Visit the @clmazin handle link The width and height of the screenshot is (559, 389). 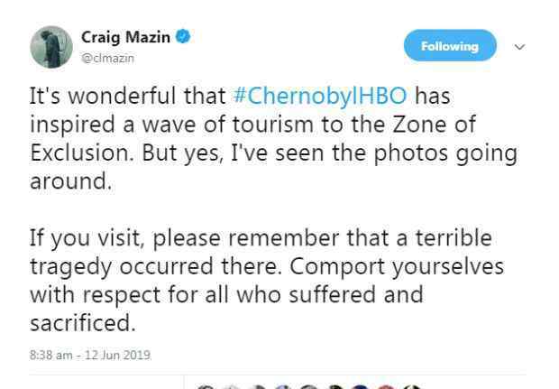tap(107, 58)
